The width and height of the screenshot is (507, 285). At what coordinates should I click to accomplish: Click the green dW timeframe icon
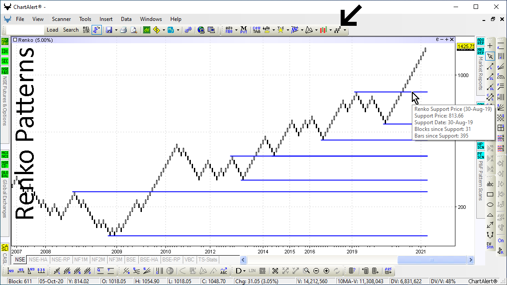tap(146, 30)
